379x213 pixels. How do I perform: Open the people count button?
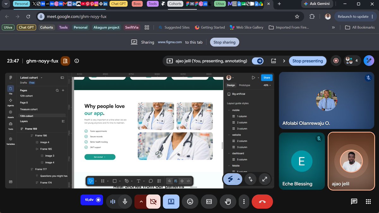click(352, 61)
